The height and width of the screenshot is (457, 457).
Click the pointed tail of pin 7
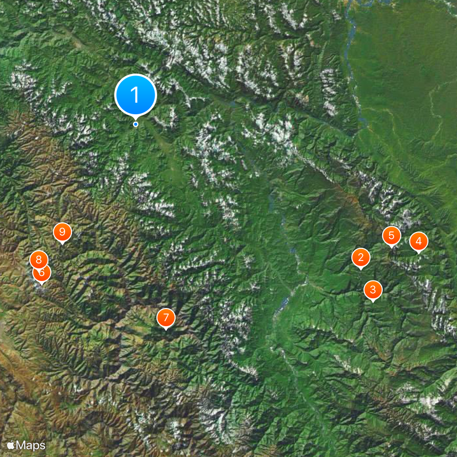coord(166,328)
